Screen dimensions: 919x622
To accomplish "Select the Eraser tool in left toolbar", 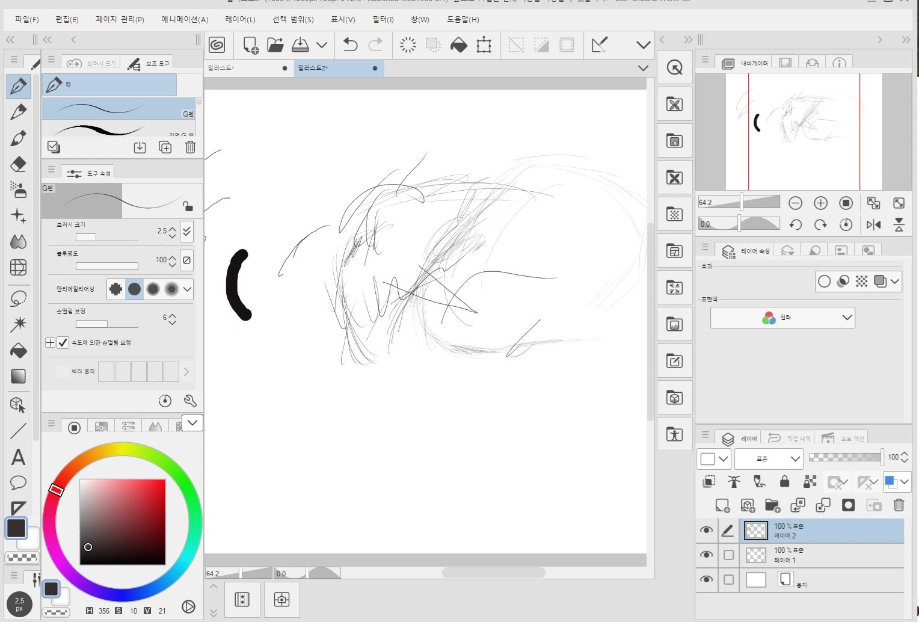I will pos(18,164).
